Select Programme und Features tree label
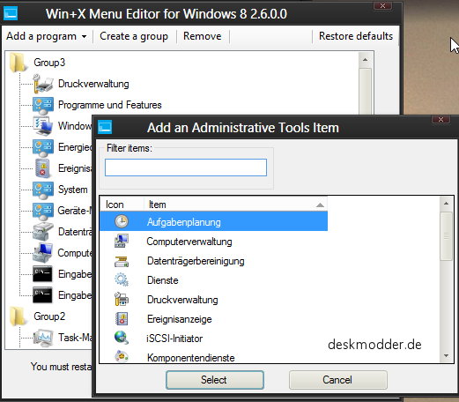Screen dimensions: 459x402 (x=110, y=105)
